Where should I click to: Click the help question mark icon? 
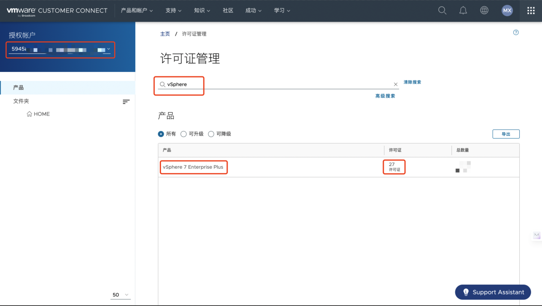click(x=516, y=32)
